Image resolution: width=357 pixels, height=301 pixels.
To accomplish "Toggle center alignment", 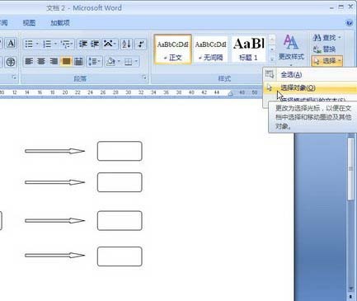I will pyautogui.click(x=41, y=61).
